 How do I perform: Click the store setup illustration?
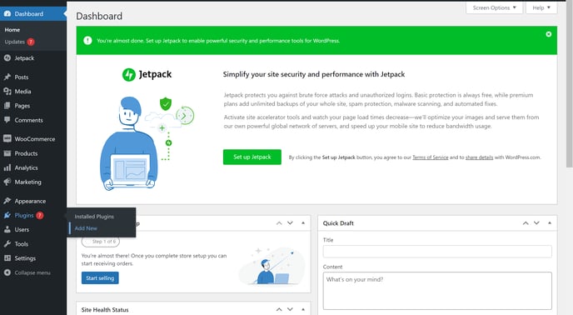point(272,267)
